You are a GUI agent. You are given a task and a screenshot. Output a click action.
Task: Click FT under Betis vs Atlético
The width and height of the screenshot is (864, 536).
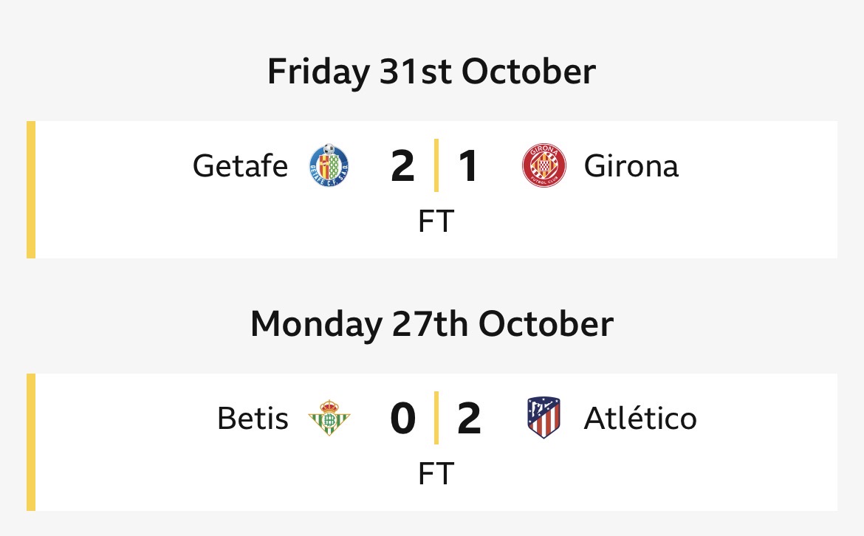click(435, 473)
